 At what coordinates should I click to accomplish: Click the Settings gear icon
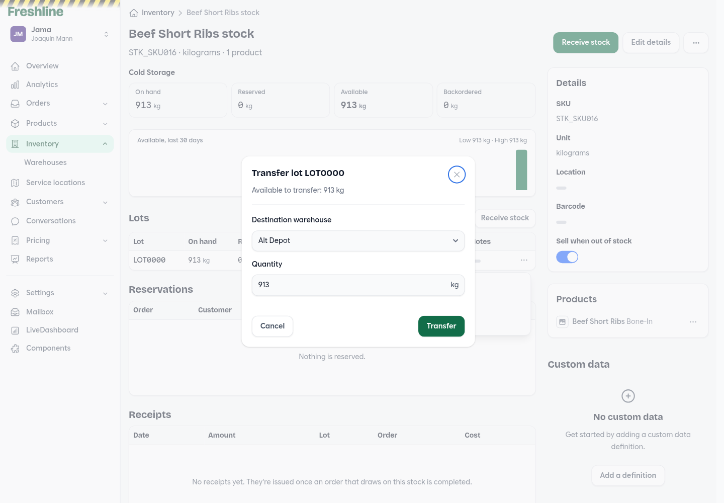15,293
